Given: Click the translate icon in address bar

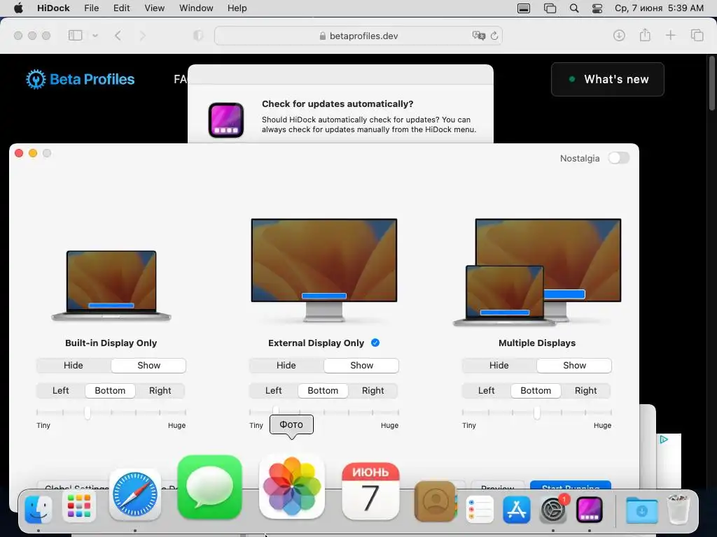Looking at the screenshot, I should pyautogui.click(x=479, y=36).
